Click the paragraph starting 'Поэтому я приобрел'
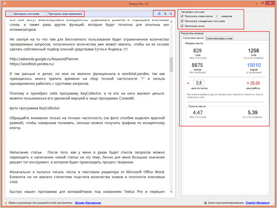This screenshot has width=277, height=208. pyautogui.click(x=87, y=96)
